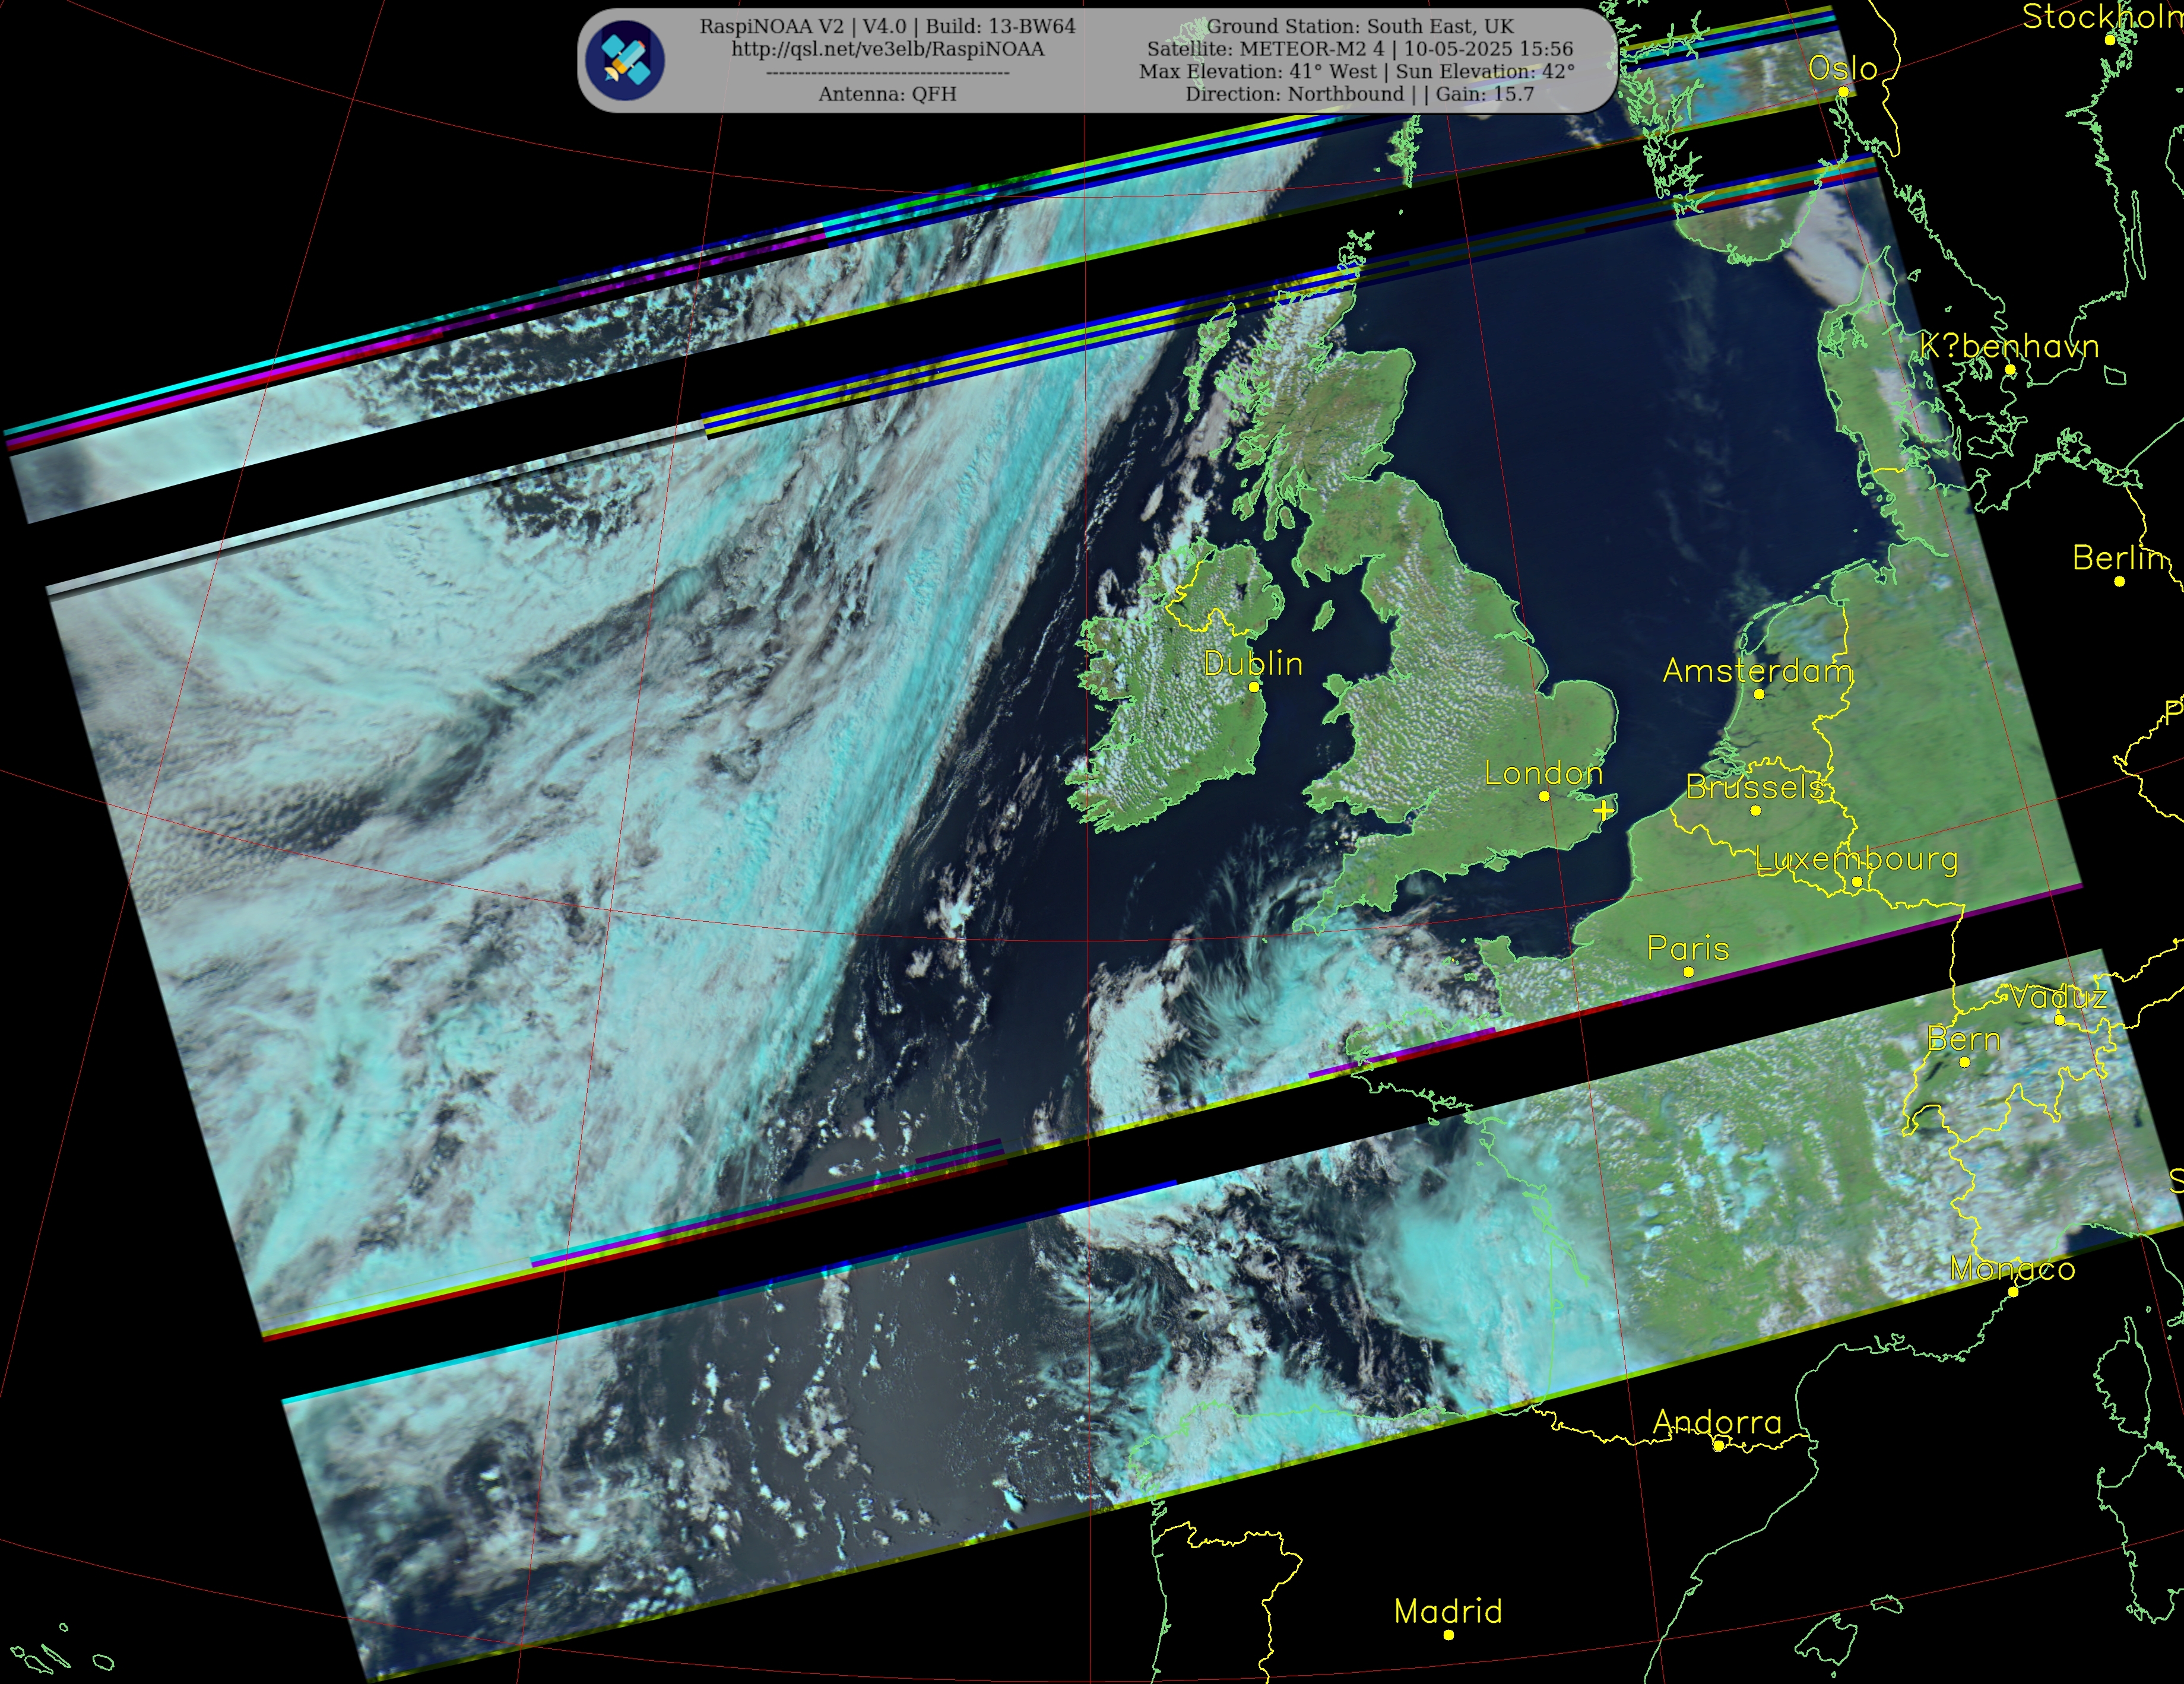This screenshot has width=2184, height=1684.
Task: Click the Stockholm city label
Action: click(x=2103, y=17)
